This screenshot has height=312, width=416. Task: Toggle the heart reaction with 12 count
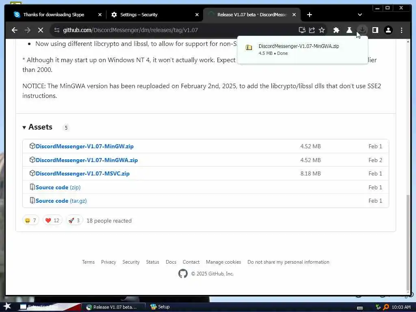point(52,221)
